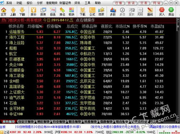Click the 周期 F8 period icon
180x134 pixels.
tap(140, 12)
